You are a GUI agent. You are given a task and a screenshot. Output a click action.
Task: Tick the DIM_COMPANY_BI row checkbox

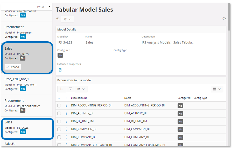[59, 137]
